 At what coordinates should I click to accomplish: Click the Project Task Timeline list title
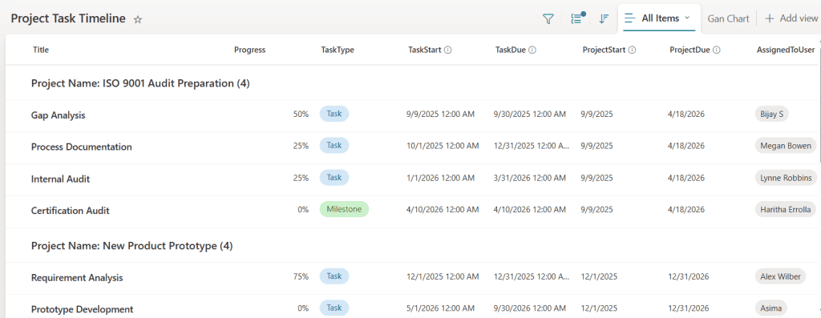[68, 19]
